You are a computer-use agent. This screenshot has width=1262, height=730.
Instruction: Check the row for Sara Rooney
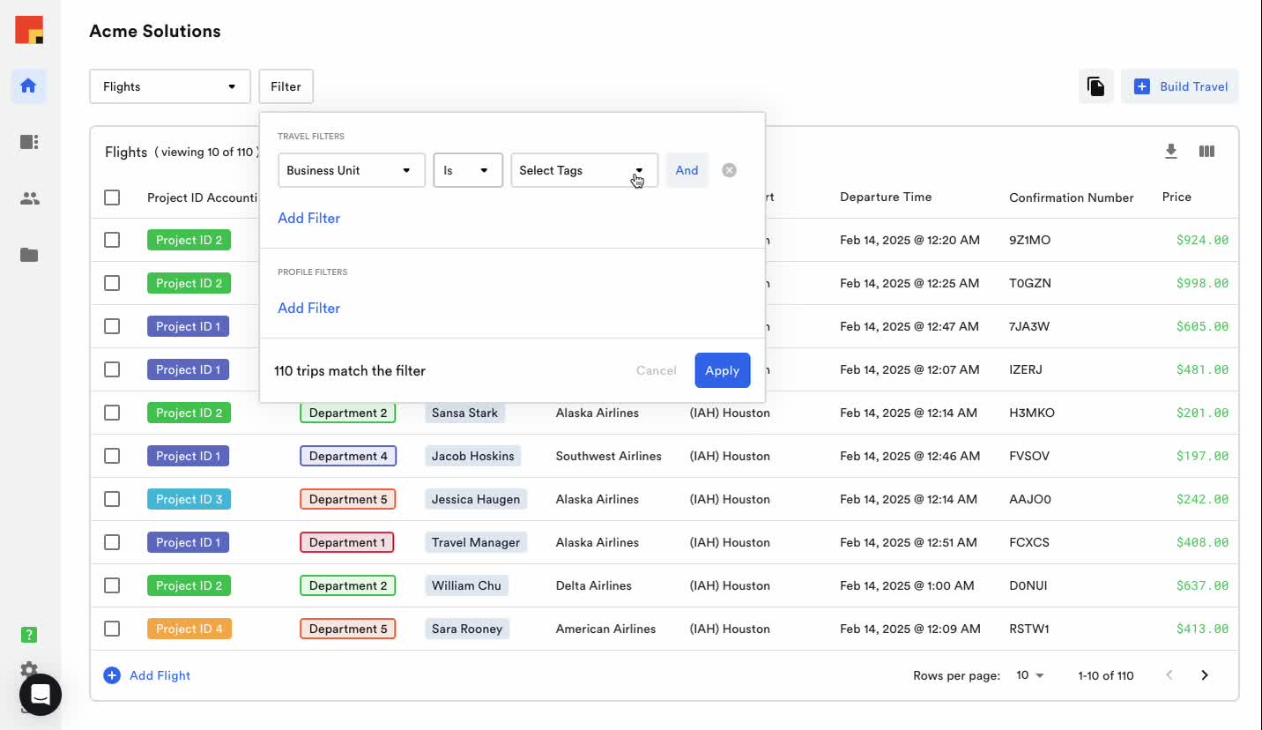point(112,629)
